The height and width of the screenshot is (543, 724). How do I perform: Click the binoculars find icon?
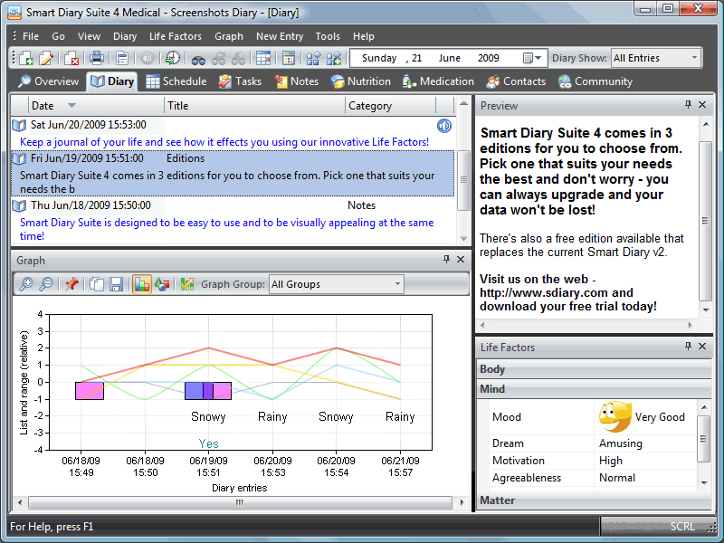click(198, 59)
